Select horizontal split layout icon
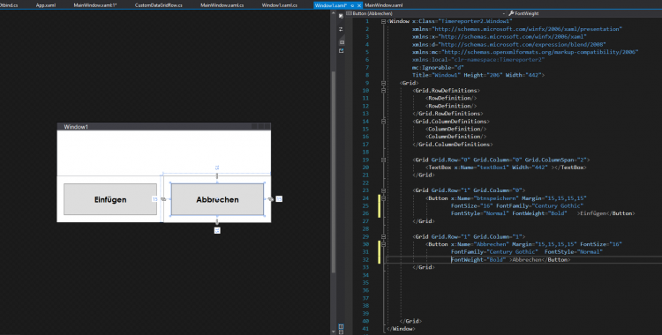Image resolution: width=662 pixels, height=335 pixels. pos(341,332)
